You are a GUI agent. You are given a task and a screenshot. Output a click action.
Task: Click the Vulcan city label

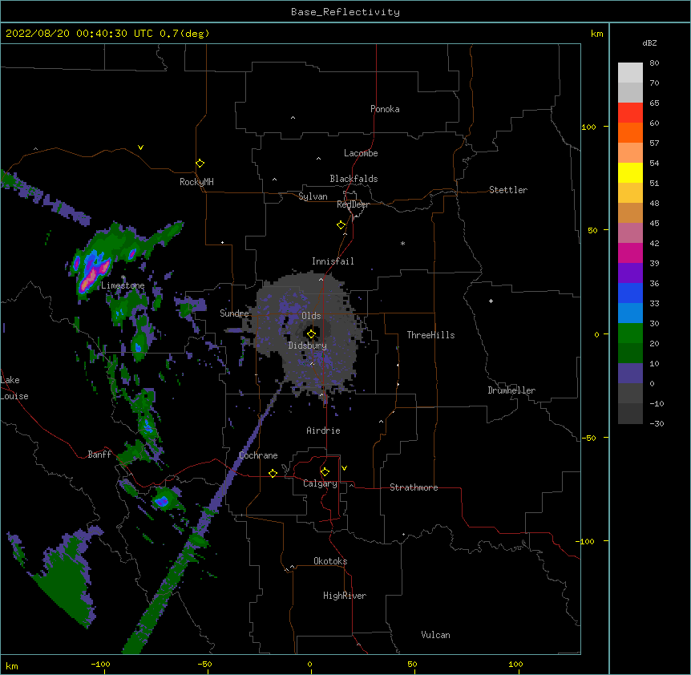pos(435,635)
